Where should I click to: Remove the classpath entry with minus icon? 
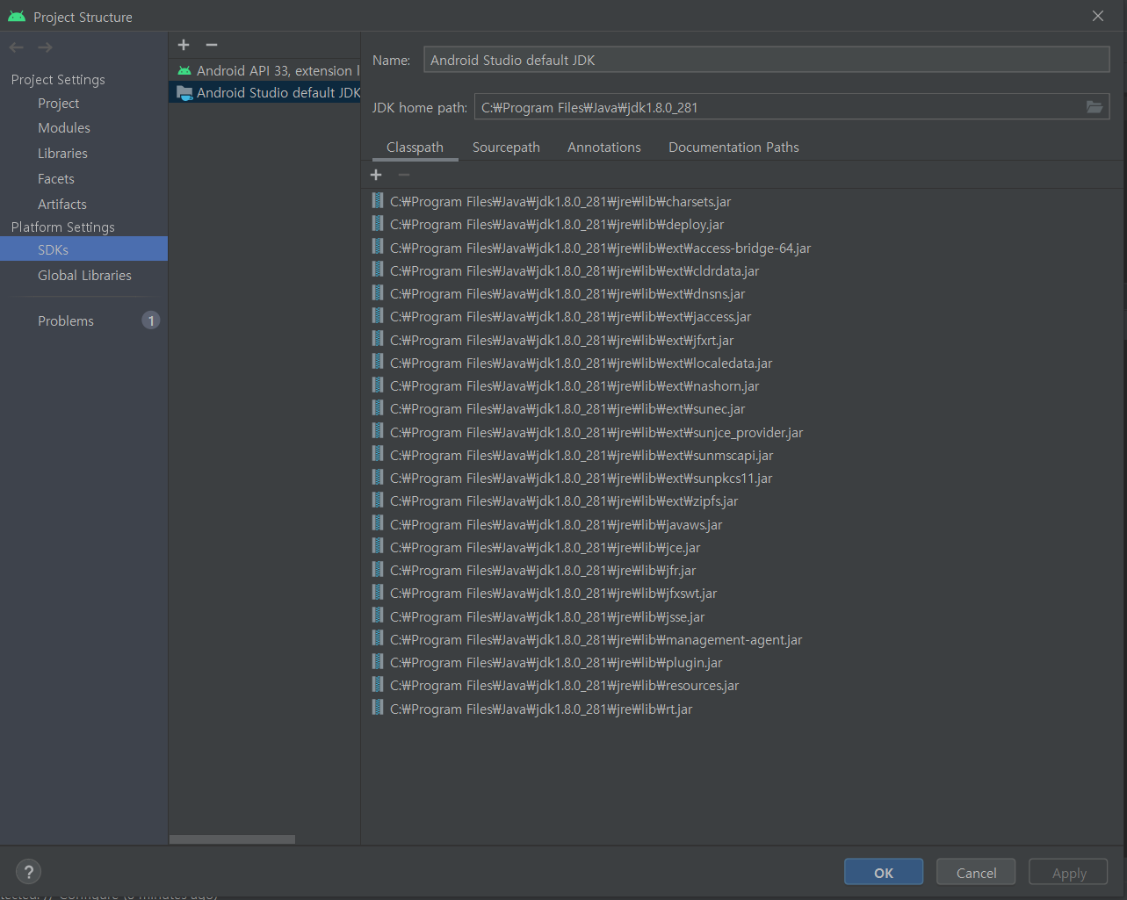(x=404, y=175)
